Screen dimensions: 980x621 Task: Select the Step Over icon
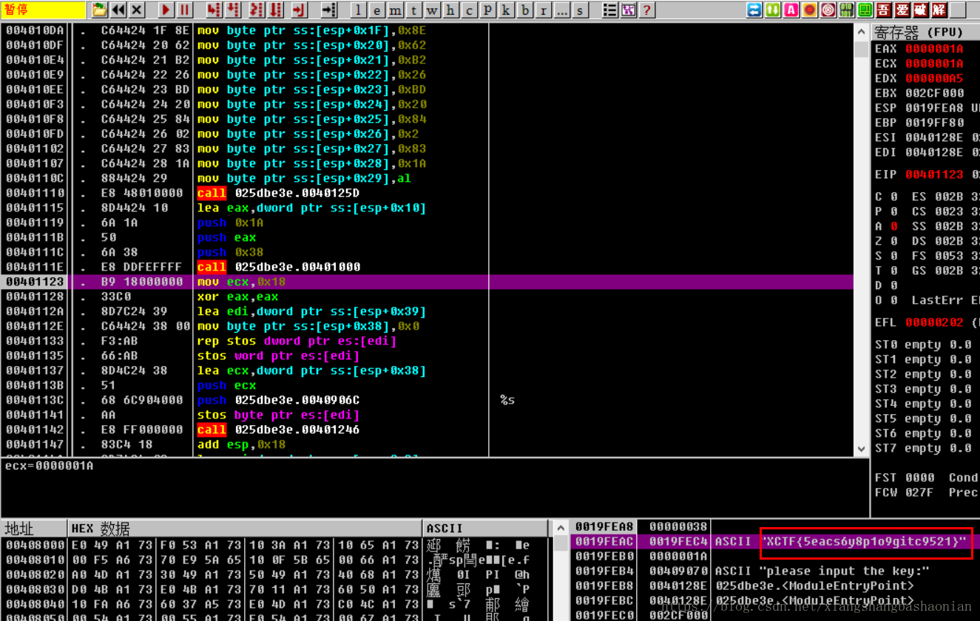pos(233,10)
